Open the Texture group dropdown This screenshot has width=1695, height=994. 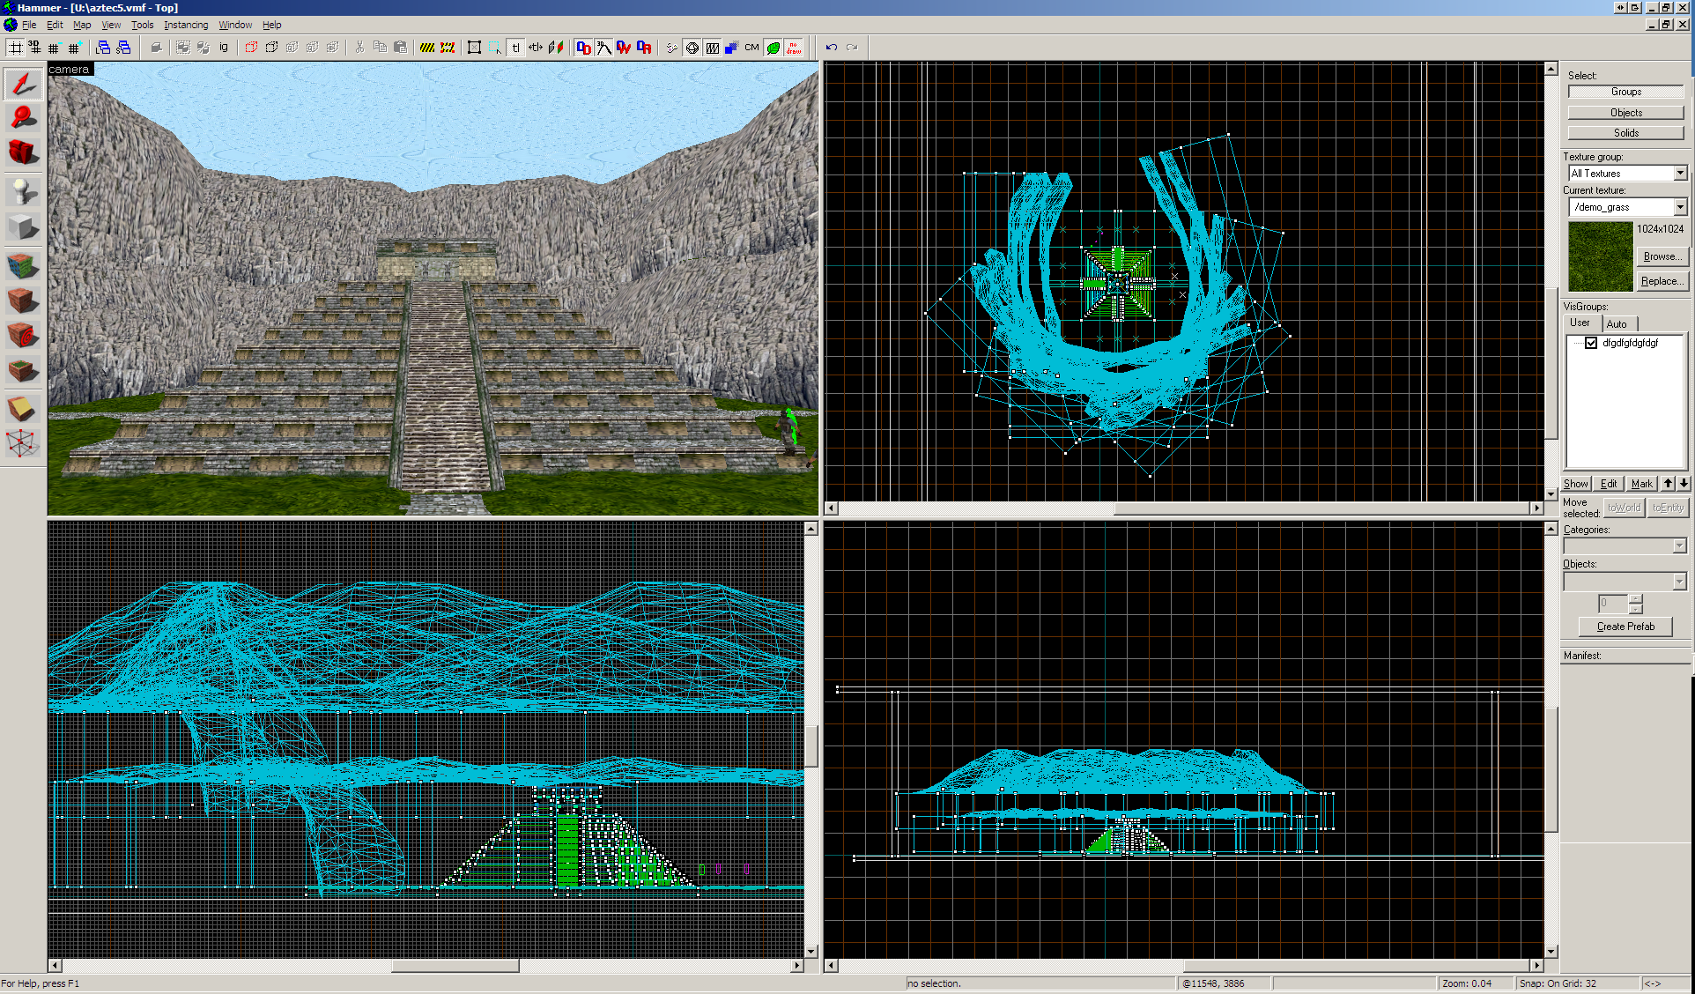(1680, 174)
